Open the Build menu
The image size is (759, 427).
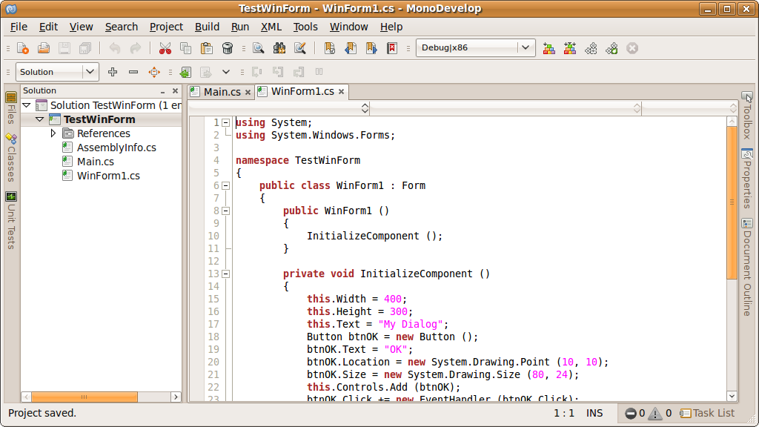[x=208, y=27]
